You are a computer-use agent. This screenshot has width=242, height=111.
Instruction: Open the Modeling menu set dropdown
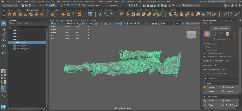(x=10, y=5)
